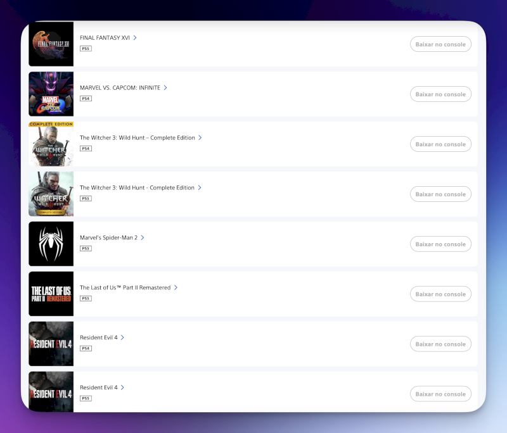Click the Witcher 3 PS5 cover artwork
Screen dimensions: 507x433
[51, 194]
